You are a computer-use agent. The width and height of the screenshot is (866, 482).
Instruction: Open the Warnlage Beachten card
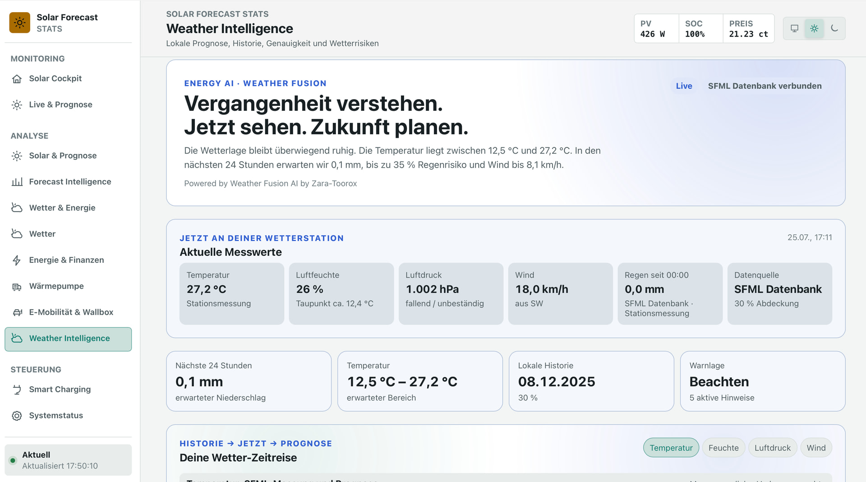coord(763,381)
